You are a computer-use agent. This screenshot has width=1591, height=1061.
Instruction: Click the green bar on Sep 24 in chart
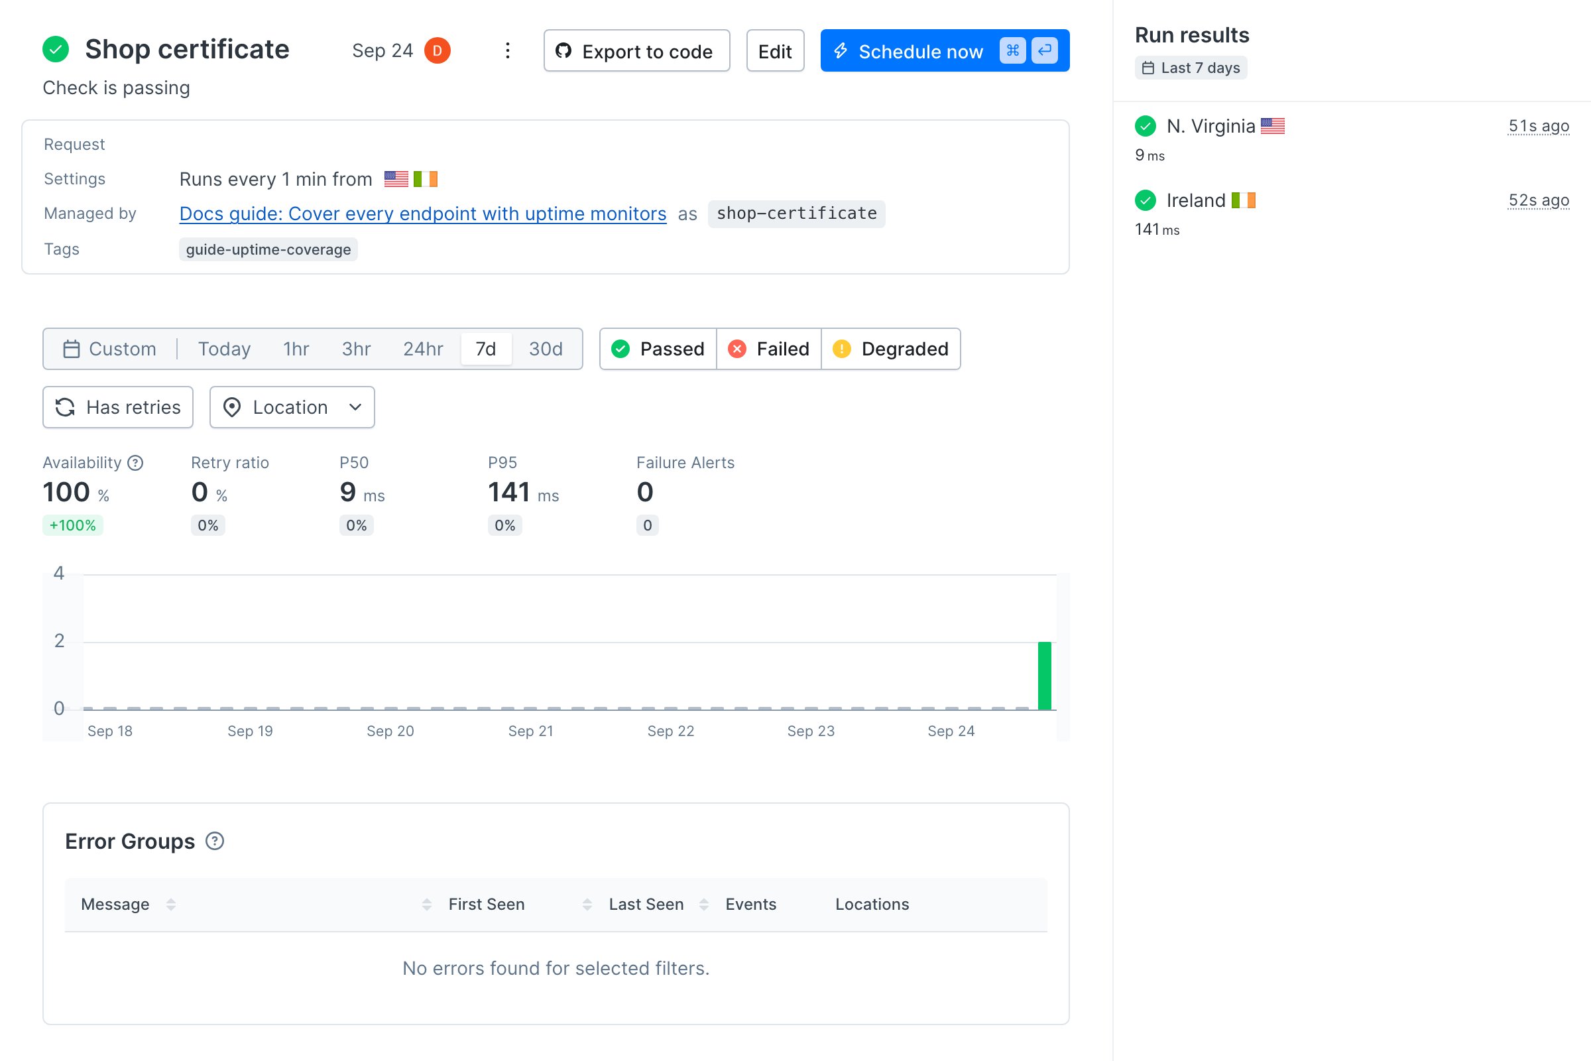click(x=1045, y=675)
